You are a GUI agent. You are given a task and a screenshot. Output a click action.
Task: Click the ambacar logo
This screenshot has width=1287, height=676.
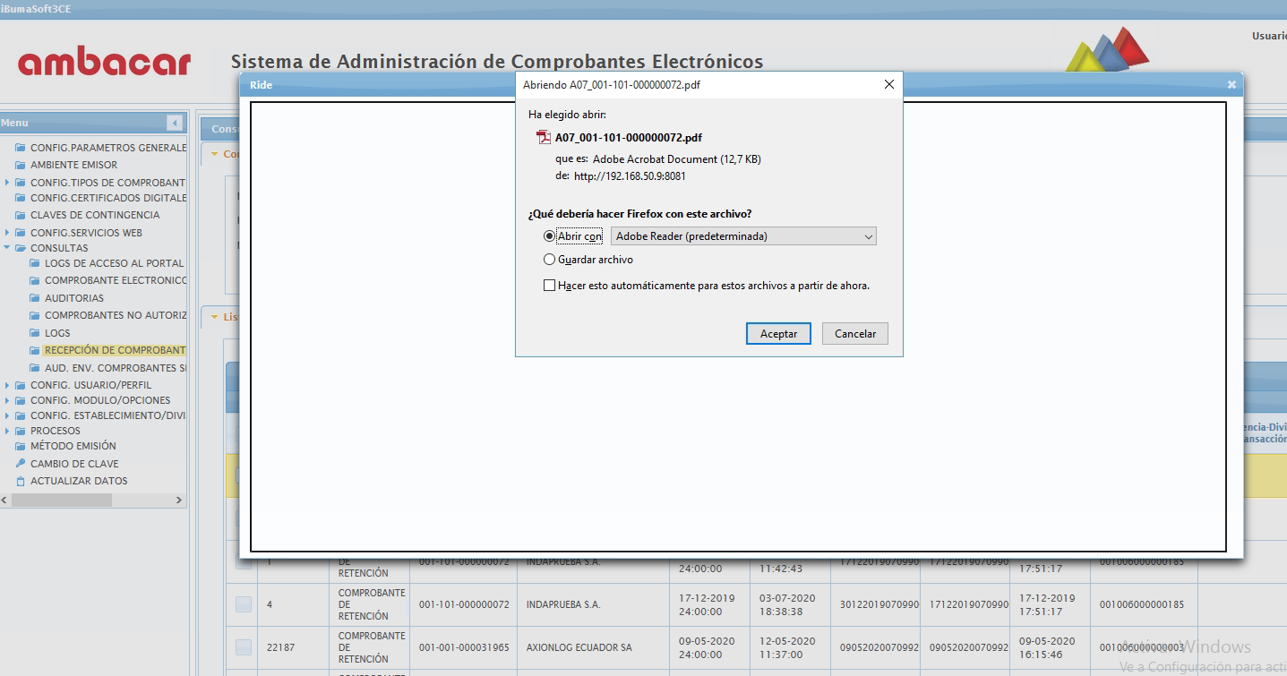coord(104,62)
